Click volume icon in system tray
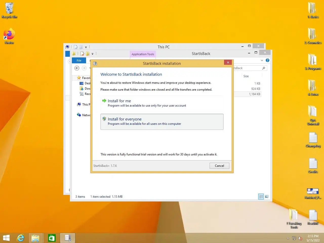This screenshot has height=243, width=324. pyautogui.click(x=300, y=238)
